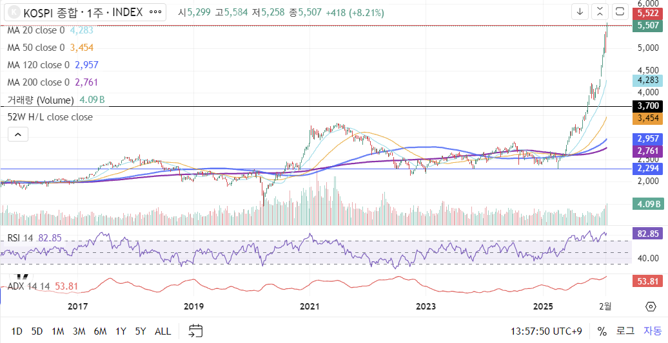Open chart settings gear icon on time axis

(x=651, y=306)
